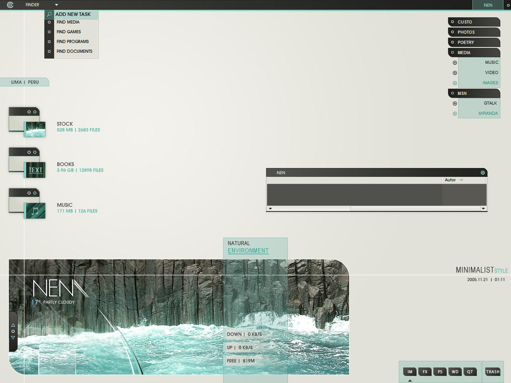Expand the Poetry sidebar section
The height and width of the screenshot is (383, 511).
[474, 42]
